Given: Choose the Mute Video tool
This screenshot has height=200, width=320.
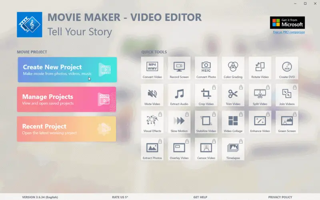Looking at the screenshot, I should click(152, 95).
